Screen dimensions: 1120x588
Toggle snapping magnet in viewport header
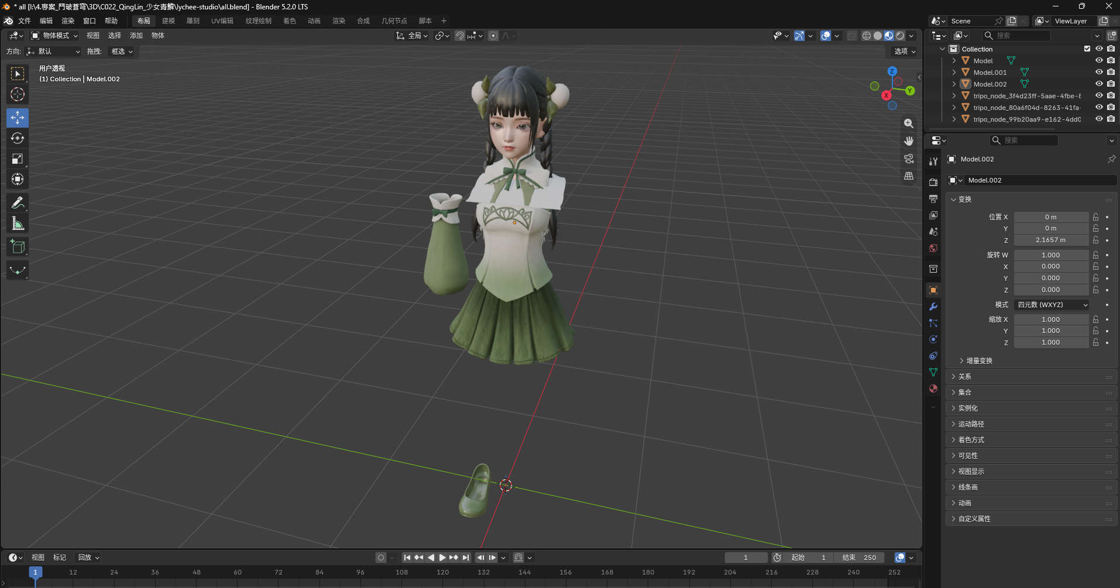coord(460,36)
